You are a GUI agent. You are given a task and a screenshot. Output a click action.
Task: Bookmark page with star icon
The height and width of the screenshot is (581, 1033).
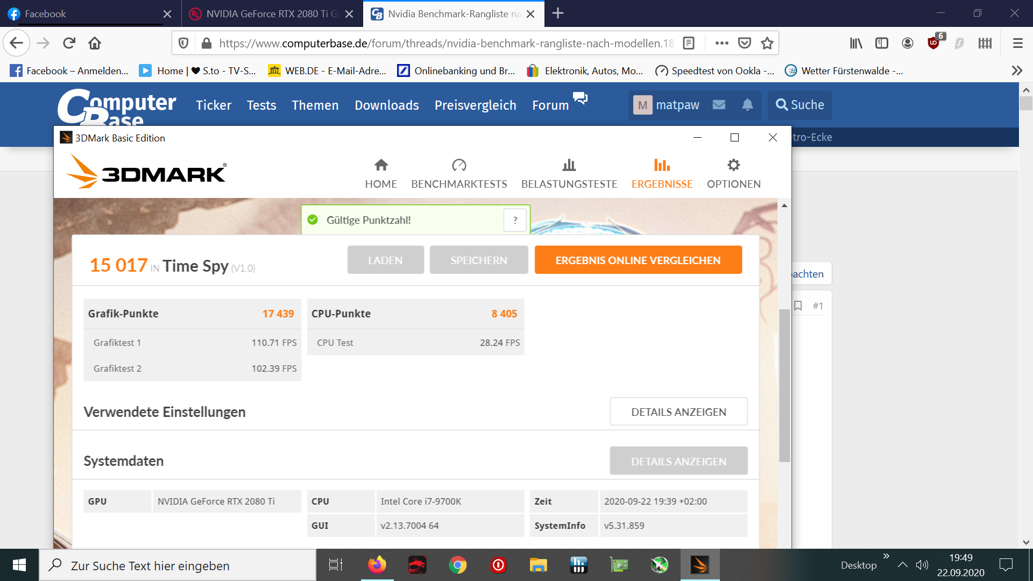[767, 44]
